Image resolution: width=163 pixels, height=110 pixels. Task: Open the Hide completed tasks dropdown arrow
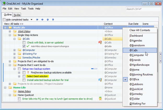click(x=31, y=20)
